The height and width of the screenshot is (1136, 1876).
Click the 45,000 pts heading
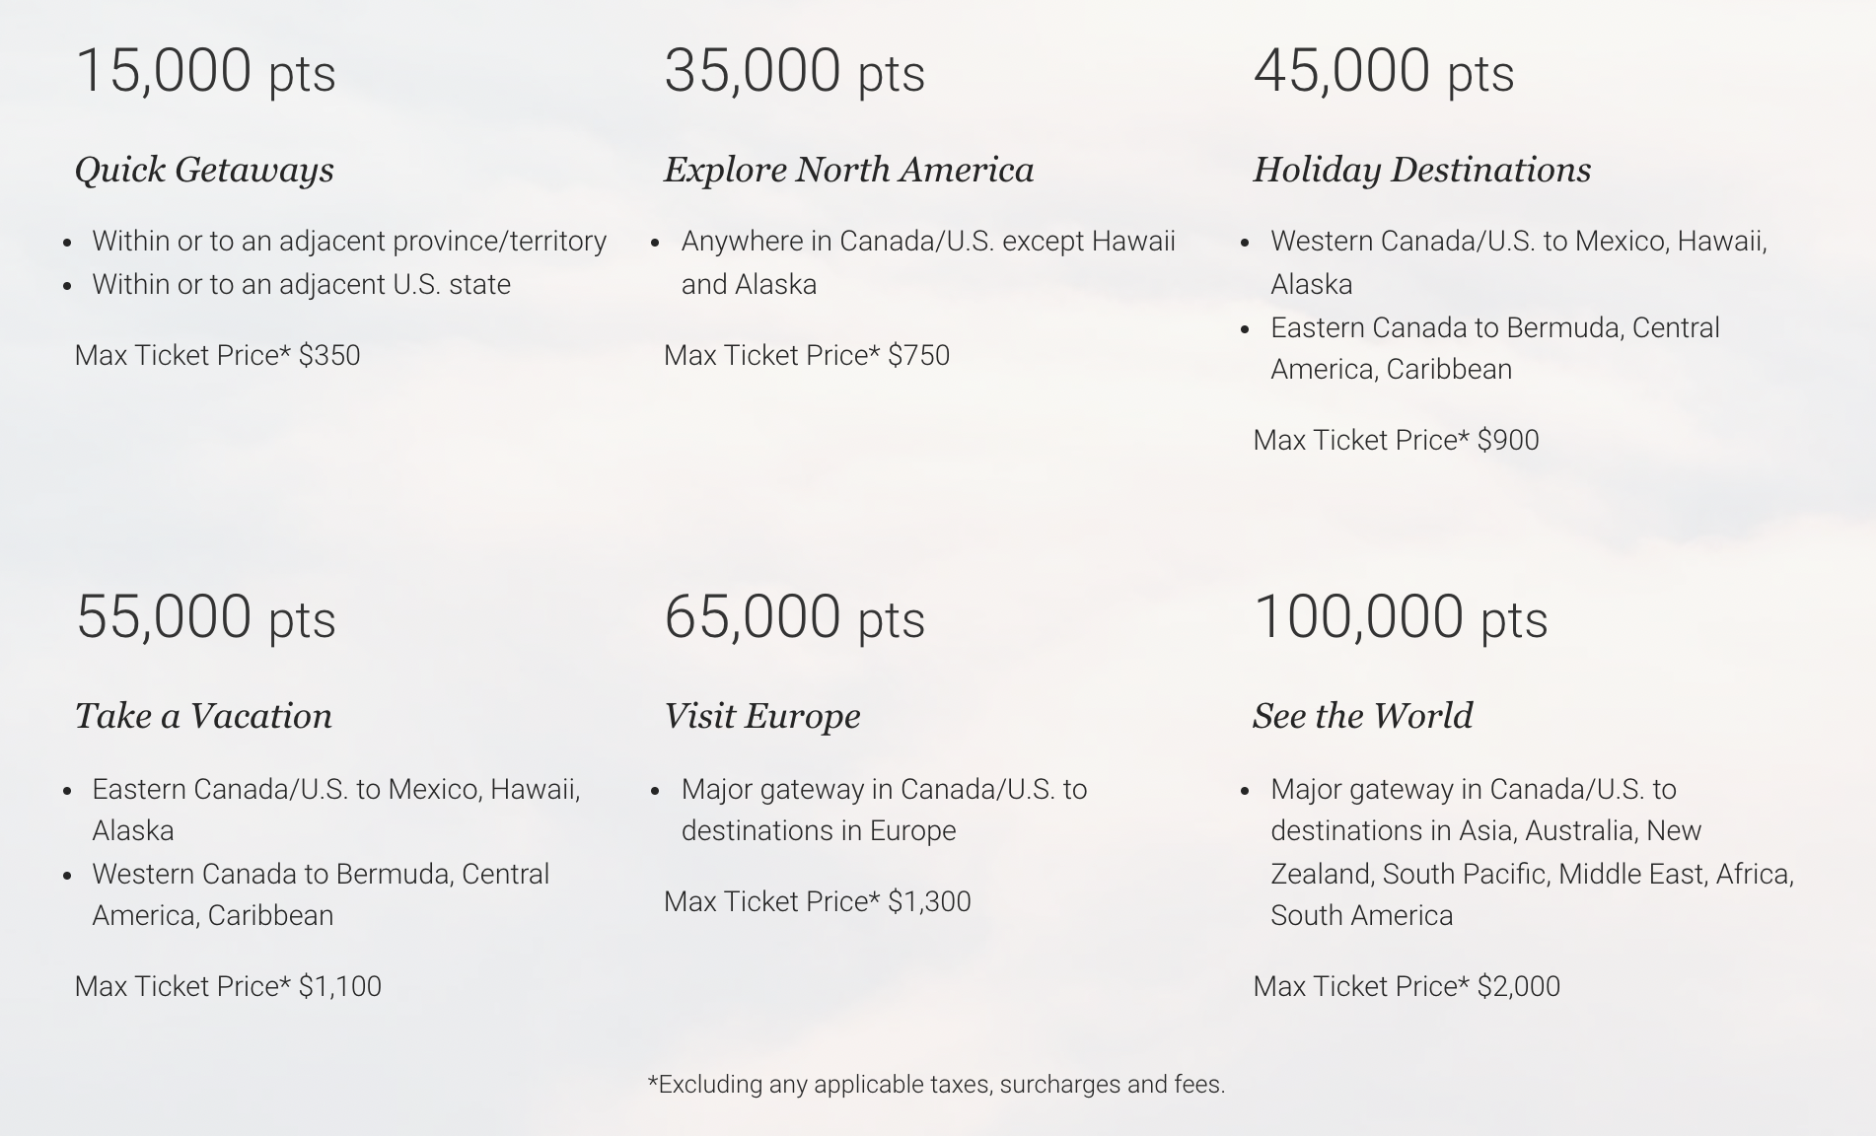[x=1383, y=71]
